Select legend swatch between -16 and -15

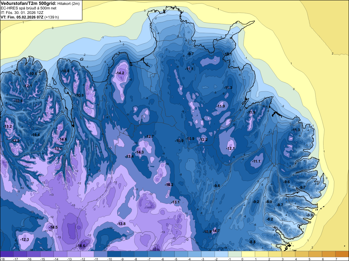point(34,254)
